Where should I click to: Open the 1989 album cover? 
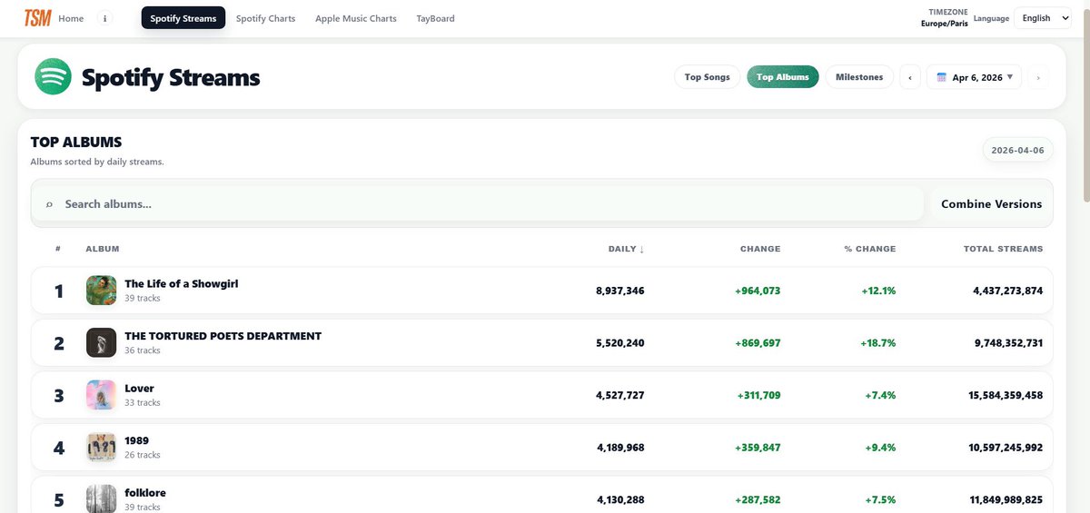pos(101,448)
